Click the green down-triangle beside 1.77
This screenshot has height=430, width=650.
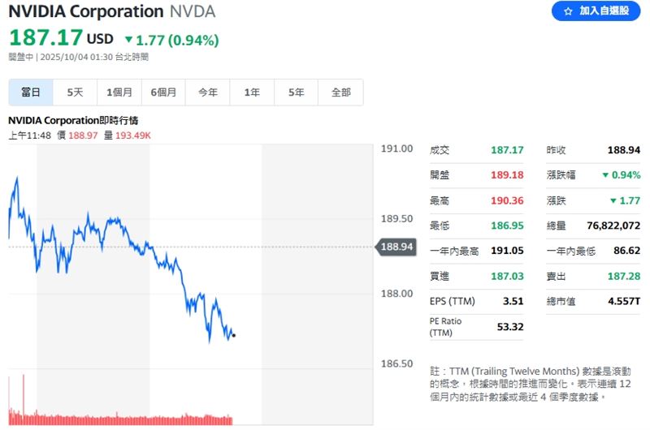click(128, 39)
